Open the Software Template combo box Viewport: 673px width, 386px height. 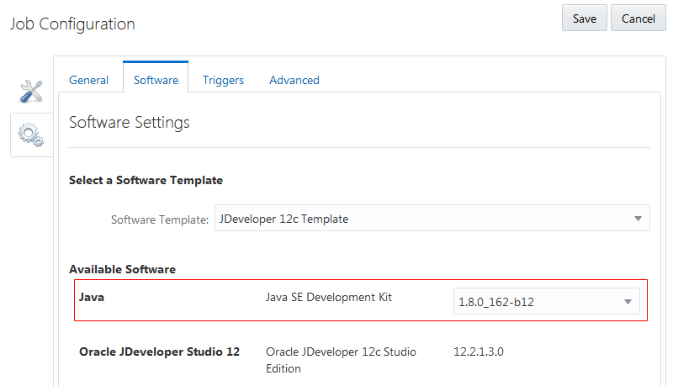pos(432,219)
